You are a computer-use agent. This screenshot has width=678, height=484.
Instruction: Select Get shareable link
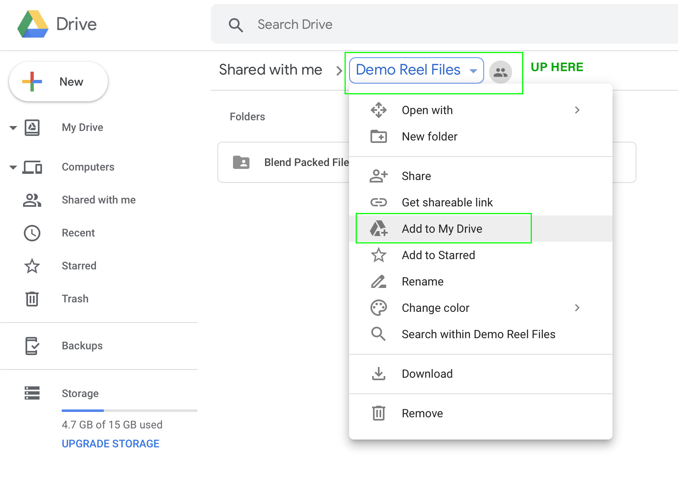[447, 202]
